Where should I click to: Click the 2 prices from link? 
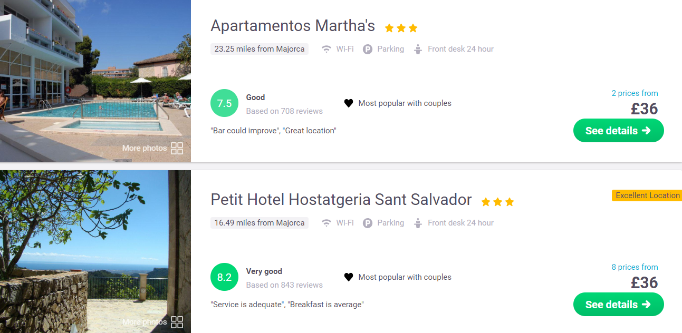(635, 93)
